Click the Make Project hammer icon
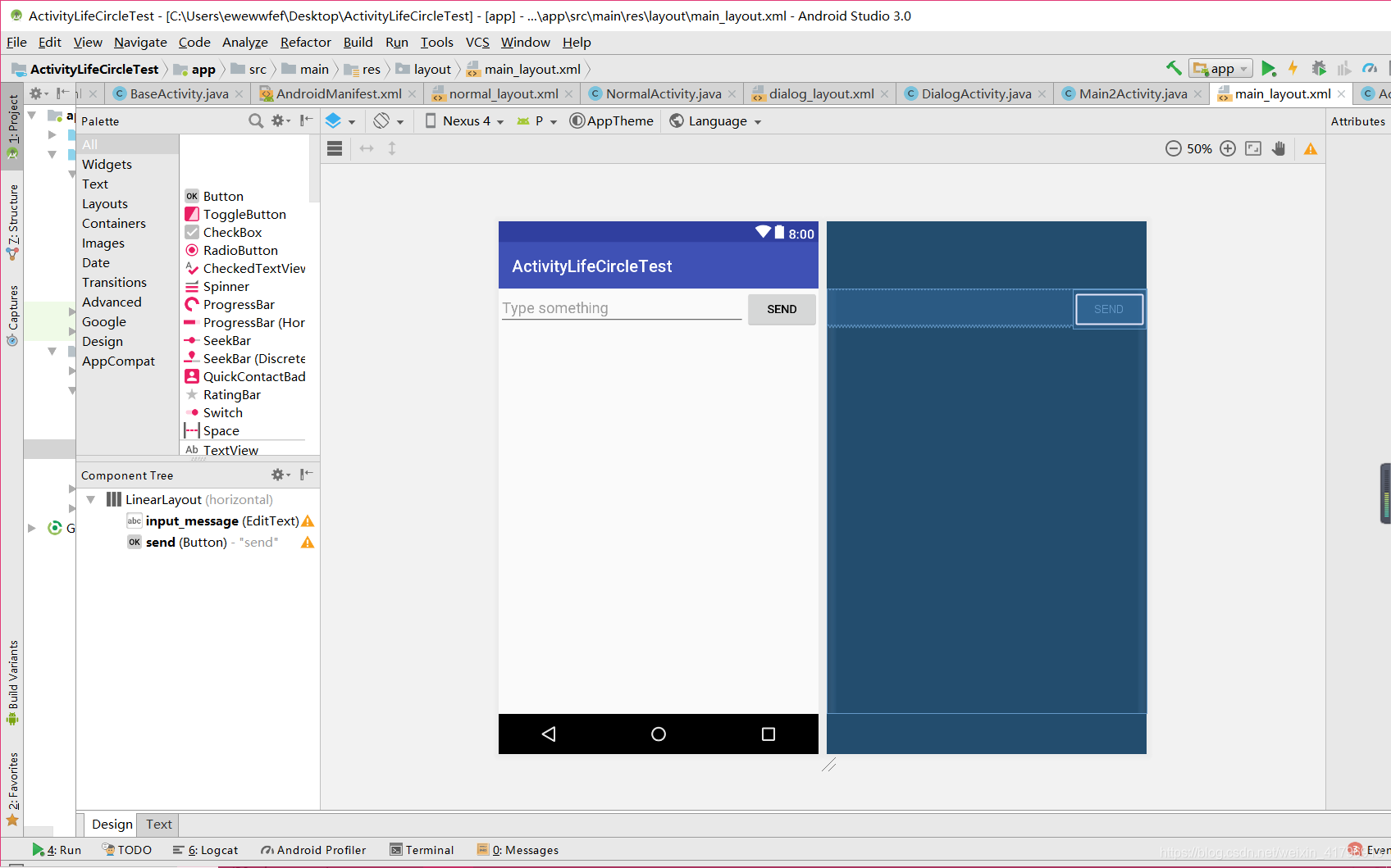Viewport: 1391px width, 868px height. point(1174,68)
